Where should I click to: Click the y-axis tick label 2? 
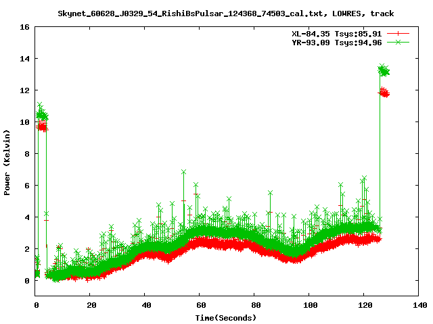(27, 249)
